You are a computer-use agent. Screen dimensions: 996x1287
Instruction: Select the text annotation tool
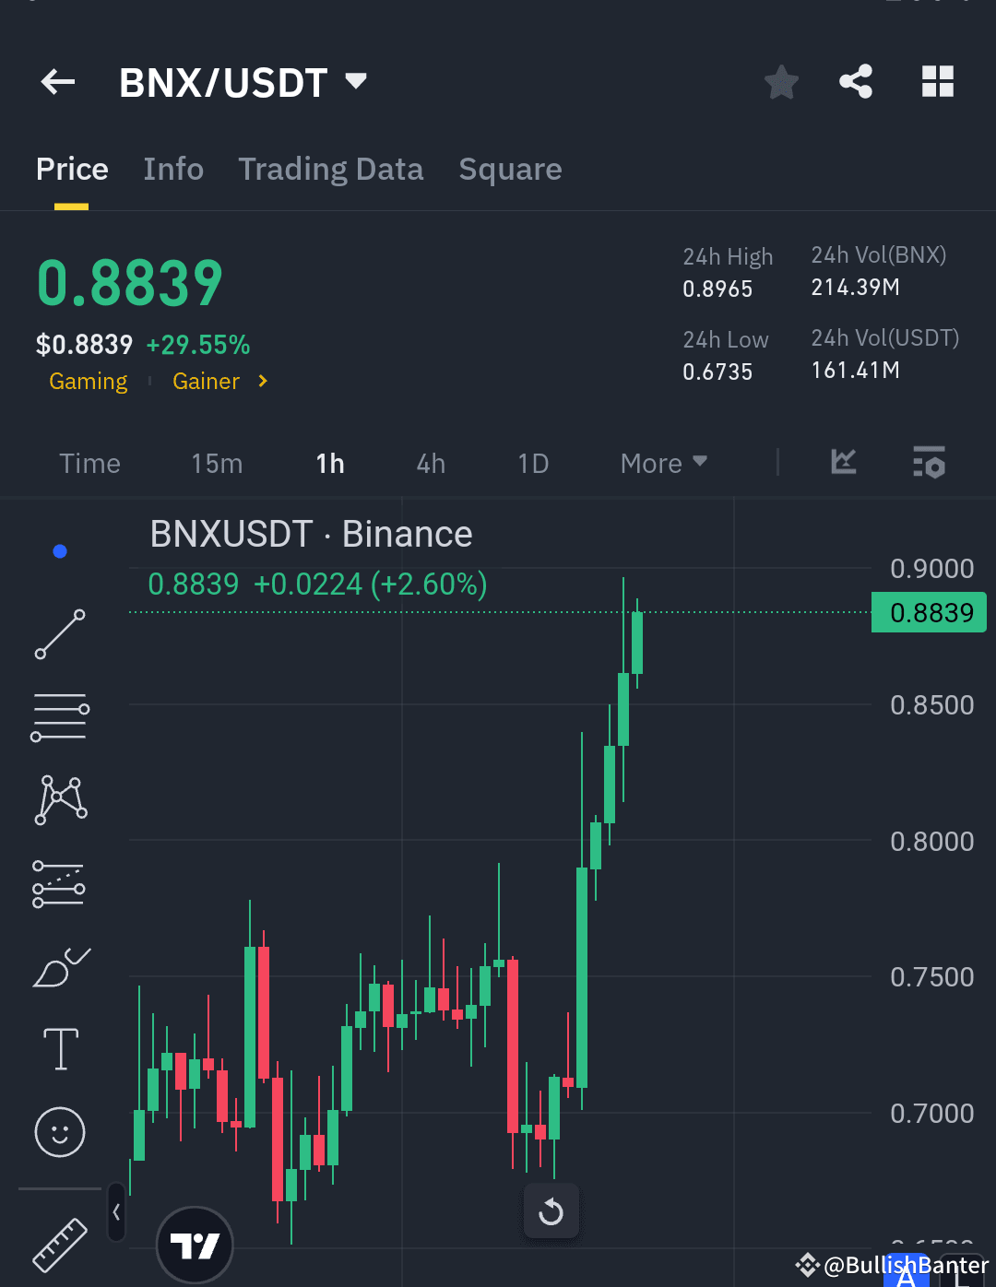pos(59,1048)
